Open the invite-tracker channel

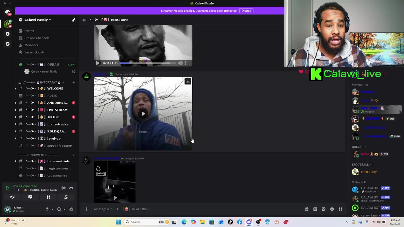pos(47,124)
